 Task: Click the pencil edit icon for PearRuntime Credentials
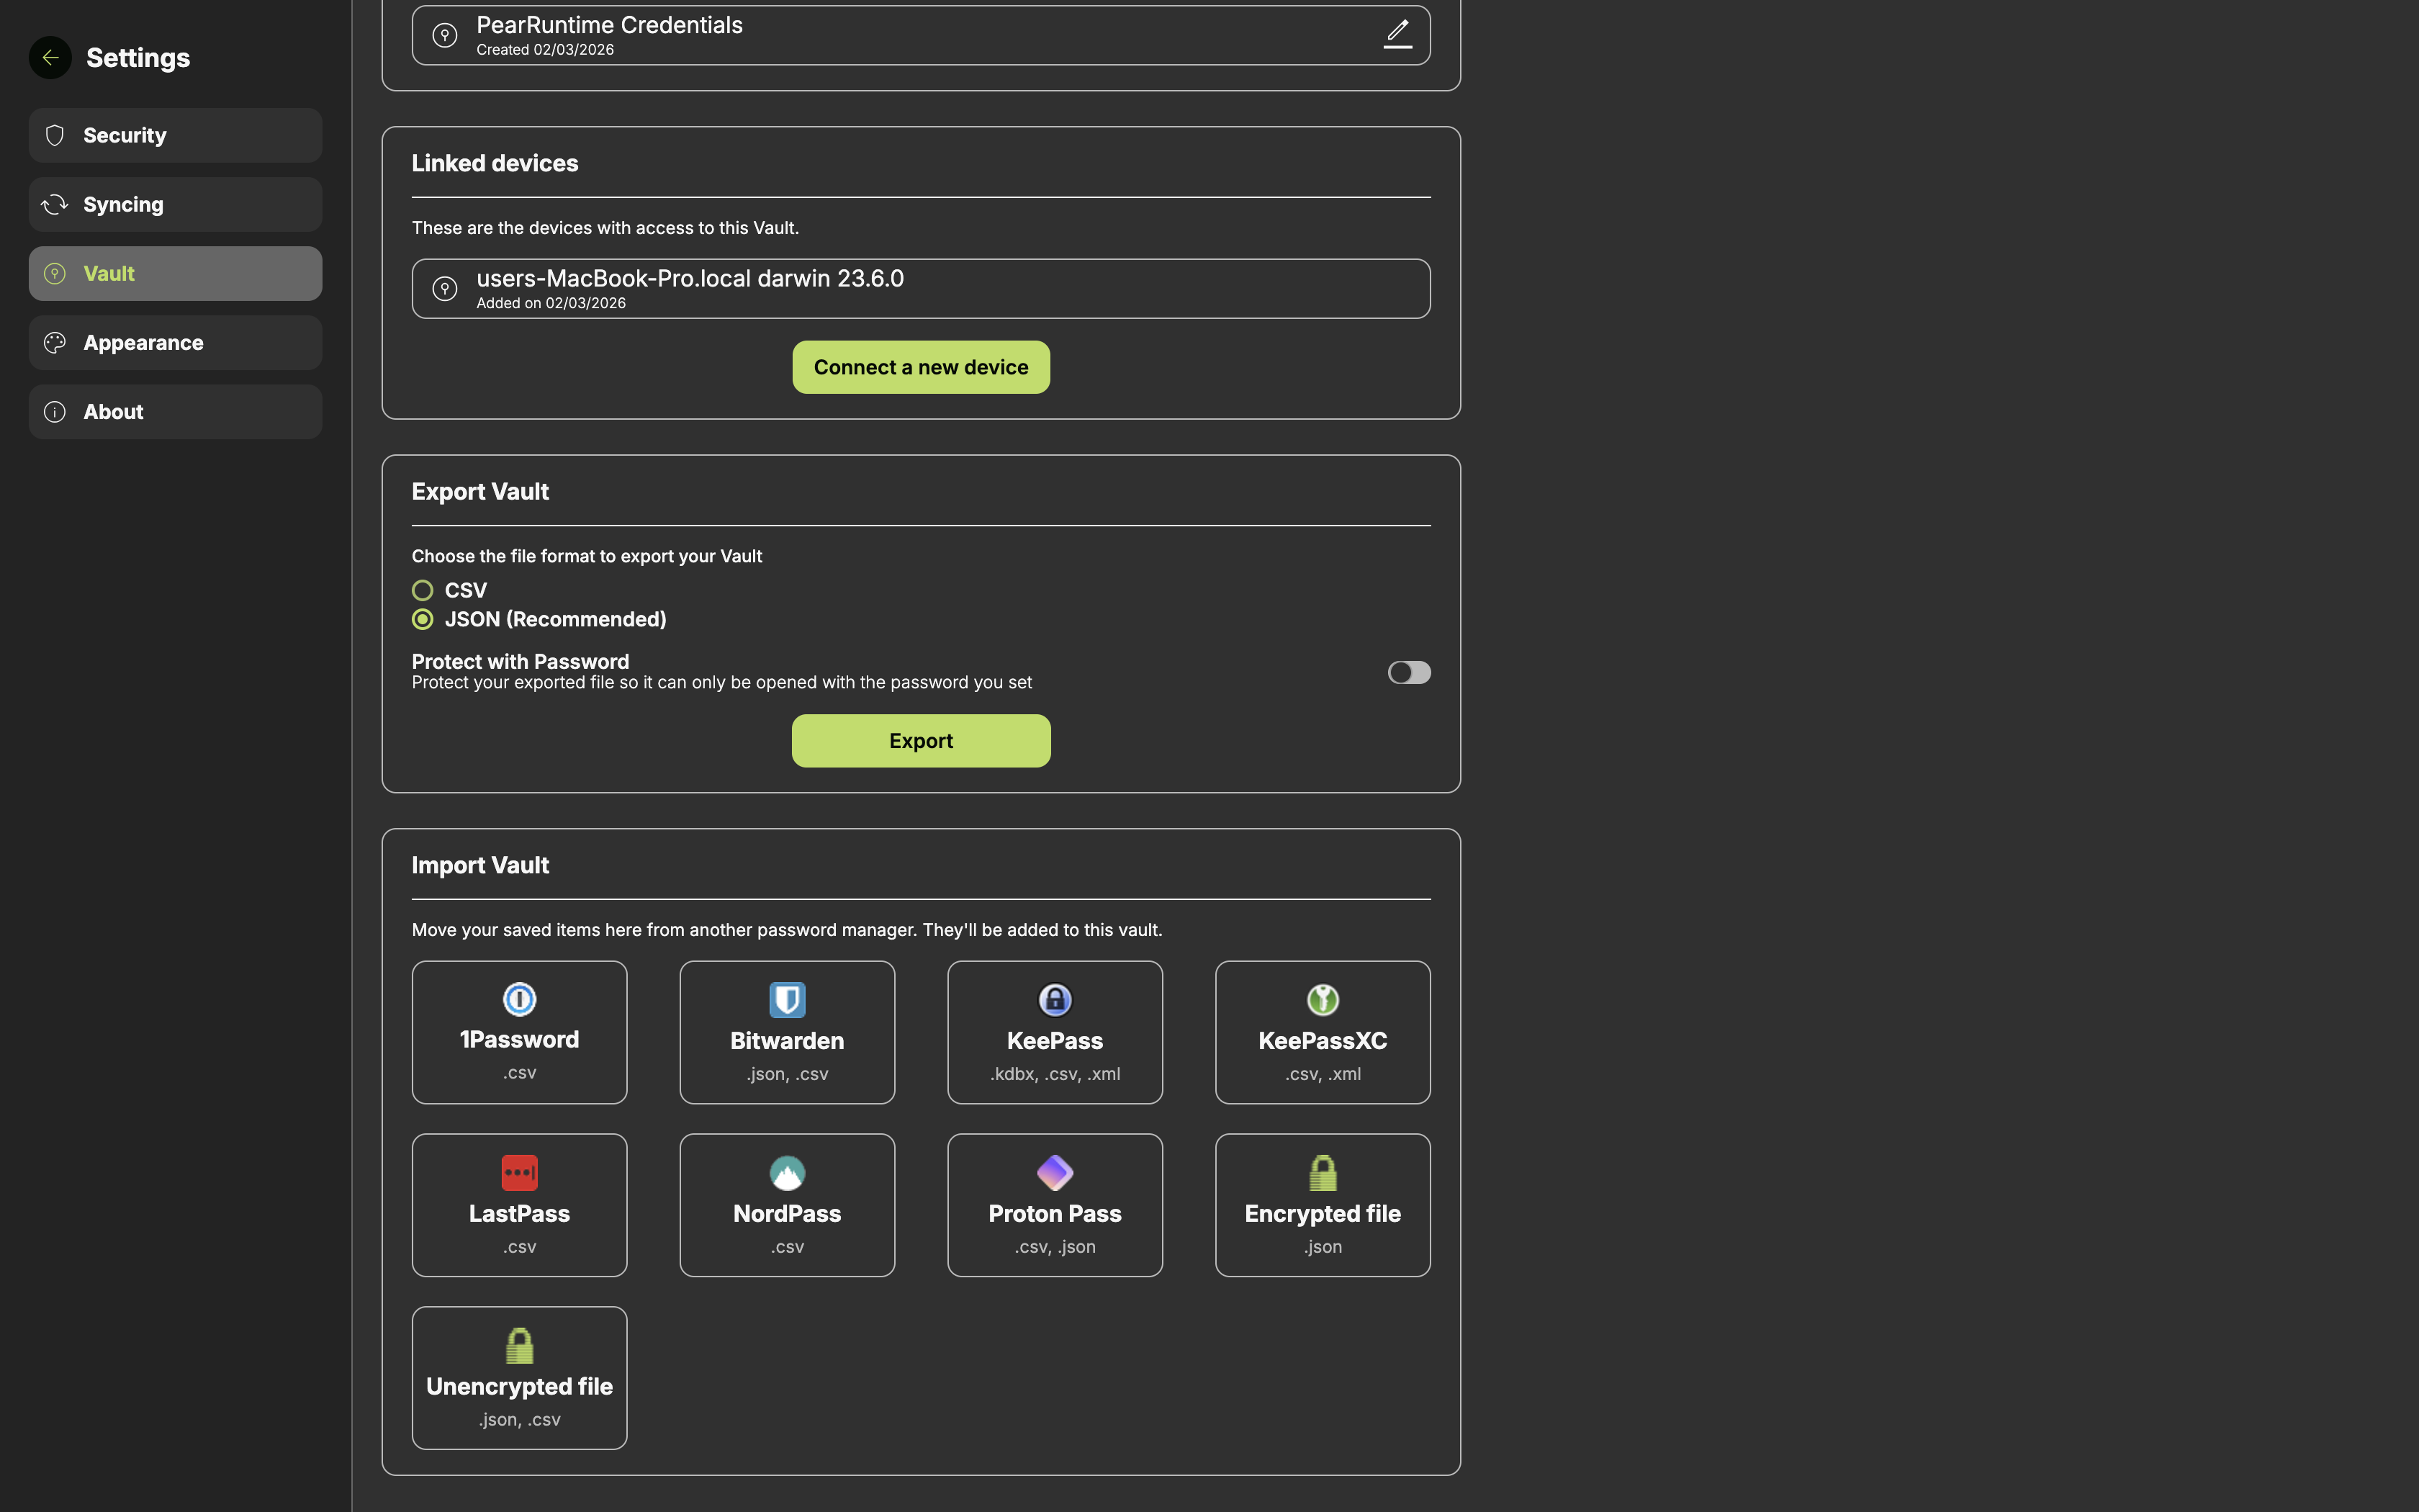coord(1397,33)
